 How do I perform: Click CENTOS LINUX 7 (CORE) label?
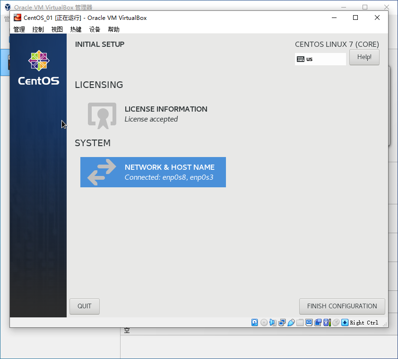[337, 44]
